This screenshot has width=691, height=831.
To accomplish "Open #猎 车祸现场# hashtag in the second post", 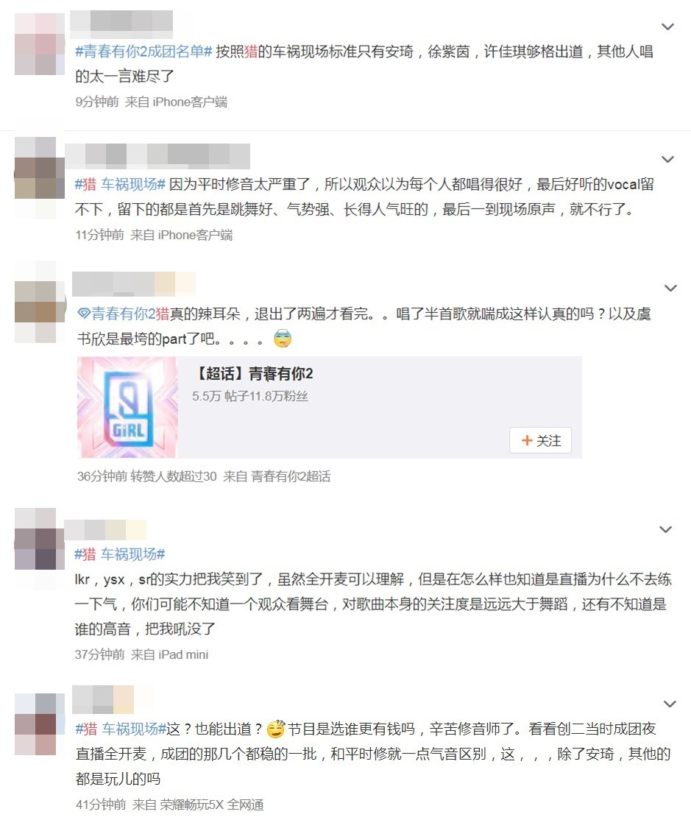I will point(120,184).
